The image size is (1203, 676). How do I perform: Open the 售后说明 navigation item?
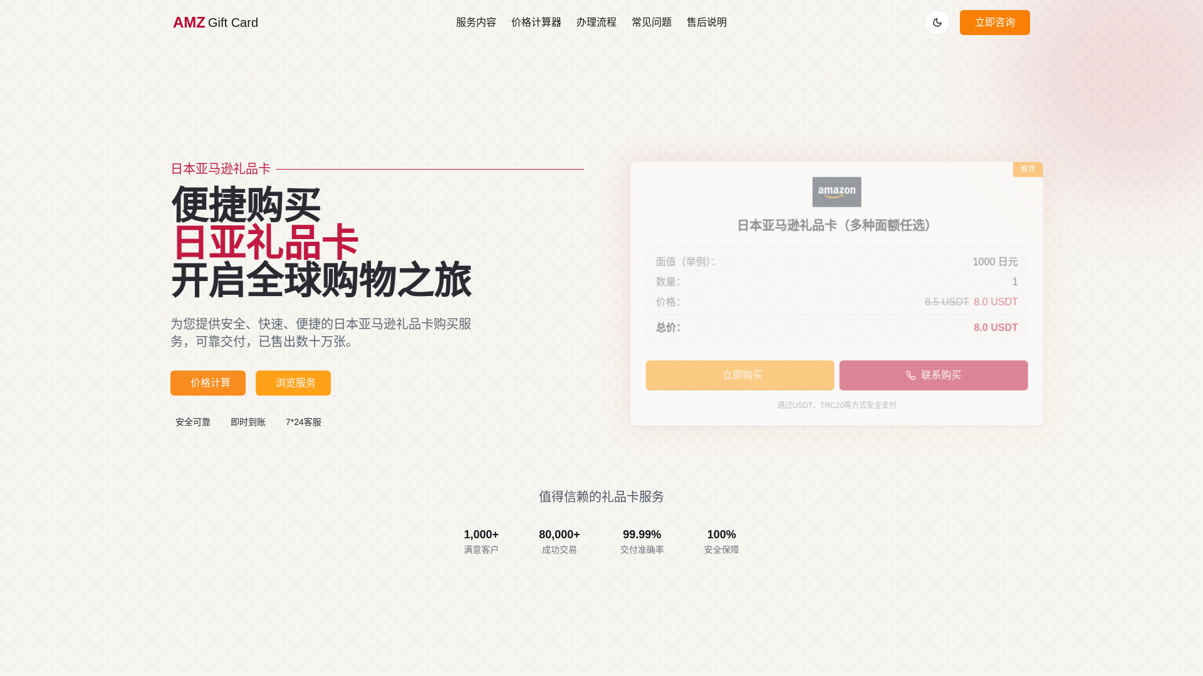click(707, 22)
